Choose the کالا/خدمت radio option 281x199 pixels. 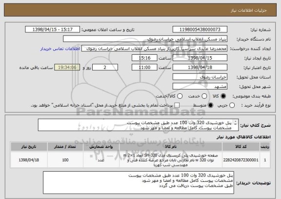(x=180, y=96)
